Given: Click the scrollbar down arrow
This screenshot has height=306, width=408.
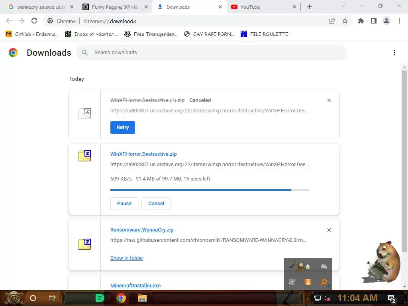Looking at the screenshot, I should point(404,286).
